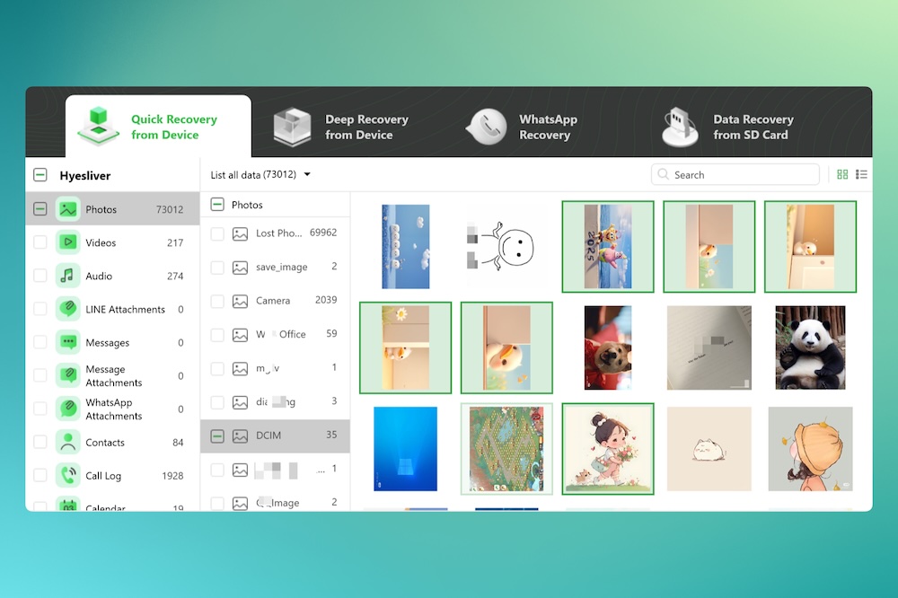Click the Messages chat bubble icon
The image size is (898, 598).
[68, 342]
